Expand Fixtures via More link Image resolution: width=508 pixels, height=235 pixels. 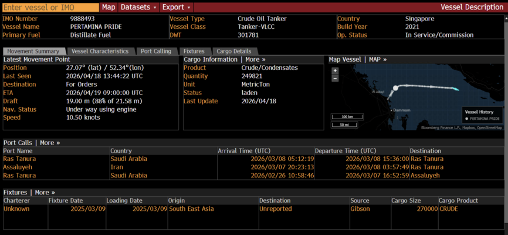tap(45, 192)
